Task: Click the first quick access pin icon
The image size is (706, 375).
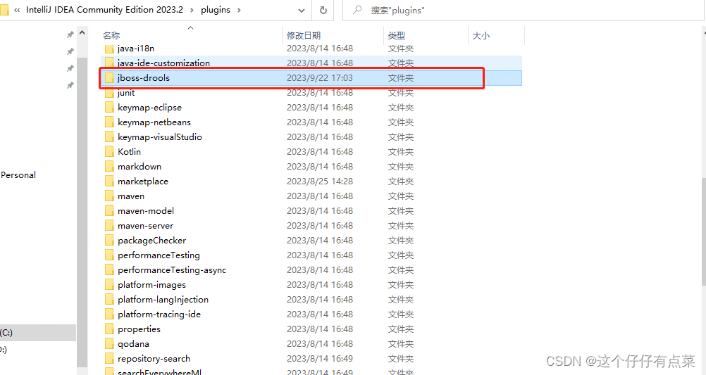Action: click(x=70, y=34)
